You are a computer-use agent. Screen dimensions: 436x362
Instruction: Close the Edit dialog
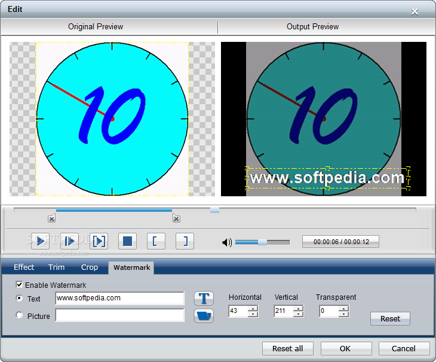tap(414, 11)
